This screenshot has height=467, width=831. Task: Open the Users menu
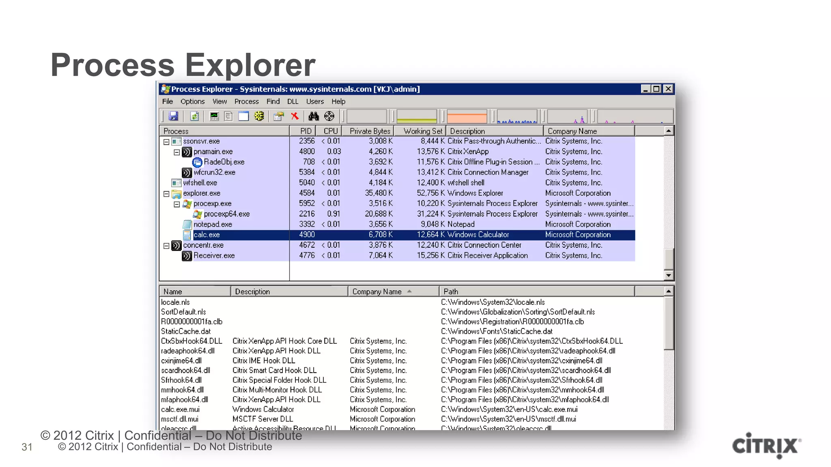[315, 102]
